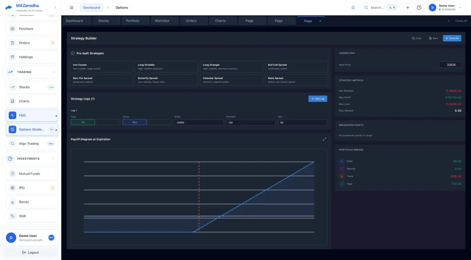
Task: Expand the payoff diagram to fullscreen
Action: point(324,139)
